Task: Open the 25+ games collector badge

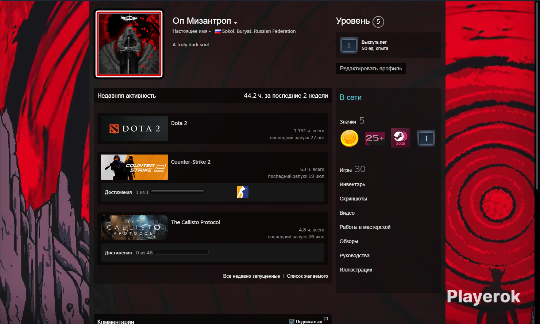Action: 375,138
